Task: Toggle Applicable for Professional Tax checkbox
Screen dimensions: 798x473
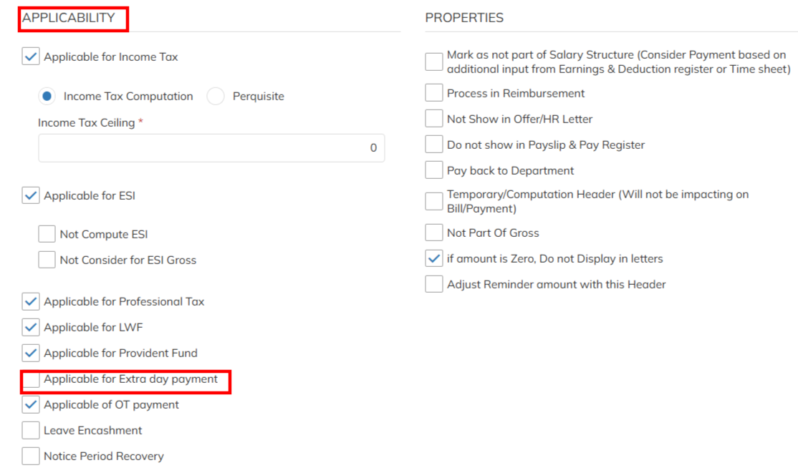Action: 31,302
